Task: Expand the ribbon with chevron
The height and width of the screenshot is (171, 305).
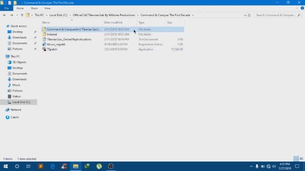Action: coord(297,8)
